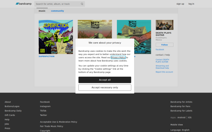Open the sign up link
Image resolution: width=212 pixels, height=132 pixels.
pyautogui.click(x=180, y=4)
